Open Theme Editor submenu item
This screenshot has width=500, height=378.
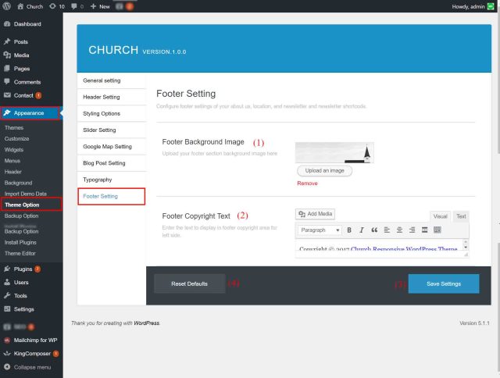pos(20,253)
